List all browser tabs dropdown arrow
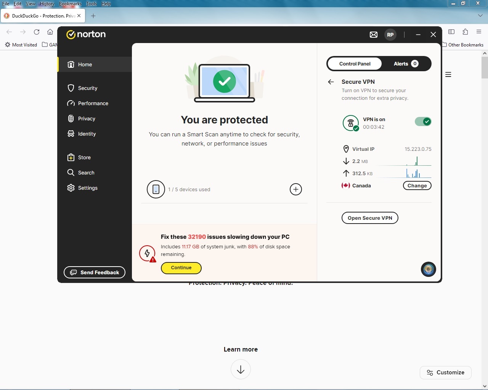The width and height of the screenshot is (488, 390). 480,16
